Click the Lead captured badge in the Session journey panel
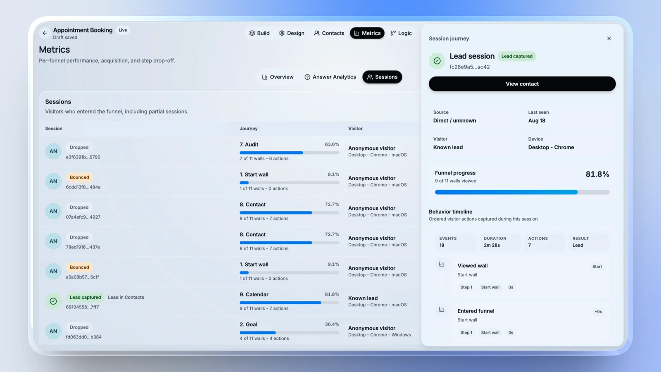The height and width of the screenshot is (372, 661). click(x=517, y=56)
